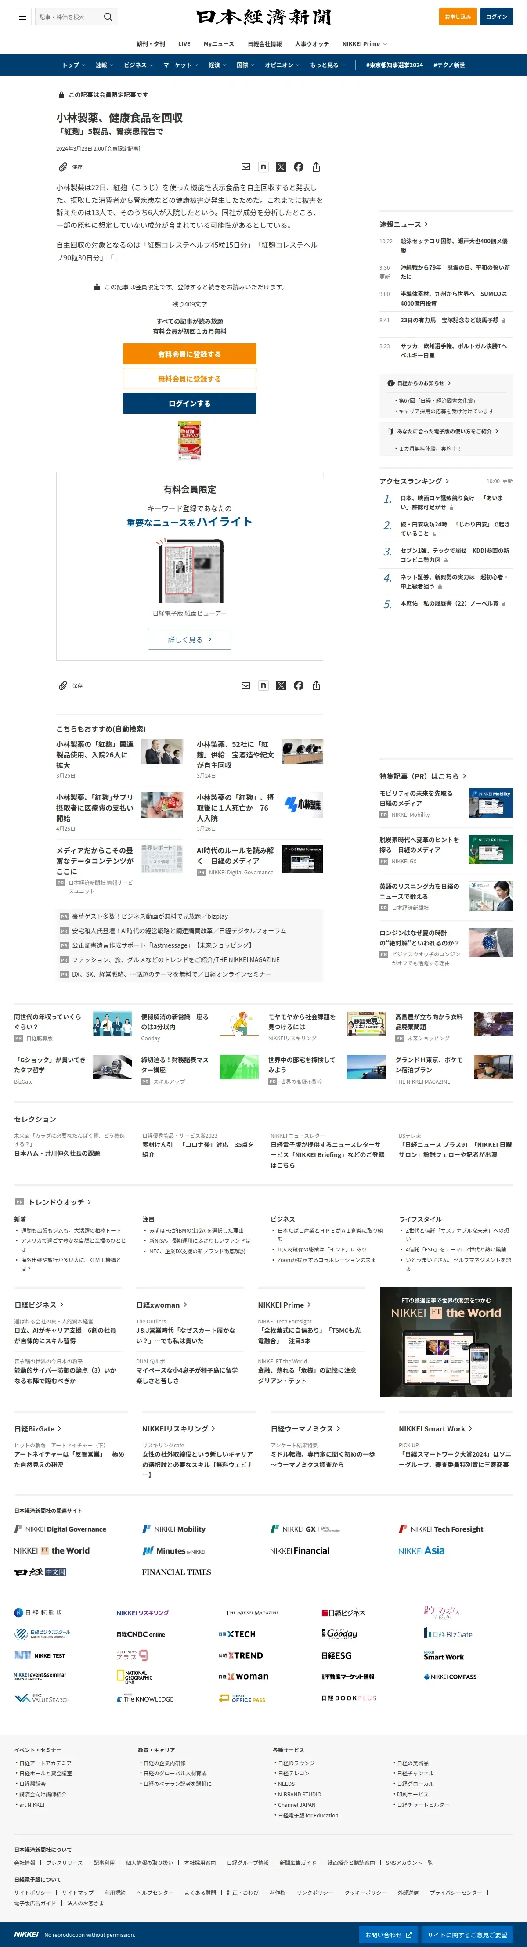Open 人事ウオッチ menu item

tap(311, 44)
